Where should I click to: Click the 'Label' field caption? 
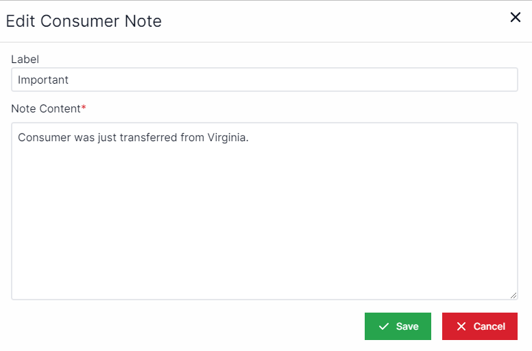tap(25, 60)
